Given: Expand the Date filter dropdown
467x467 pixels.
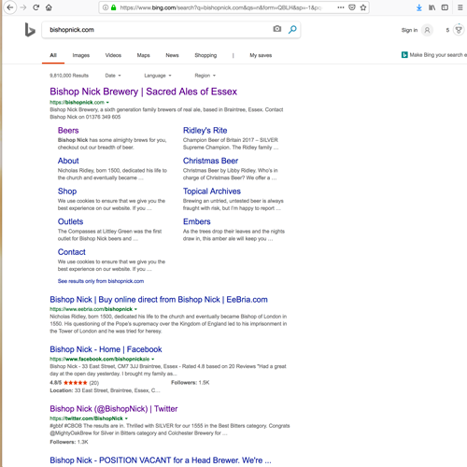Looking at the screenshot, I should click(113, 76).
